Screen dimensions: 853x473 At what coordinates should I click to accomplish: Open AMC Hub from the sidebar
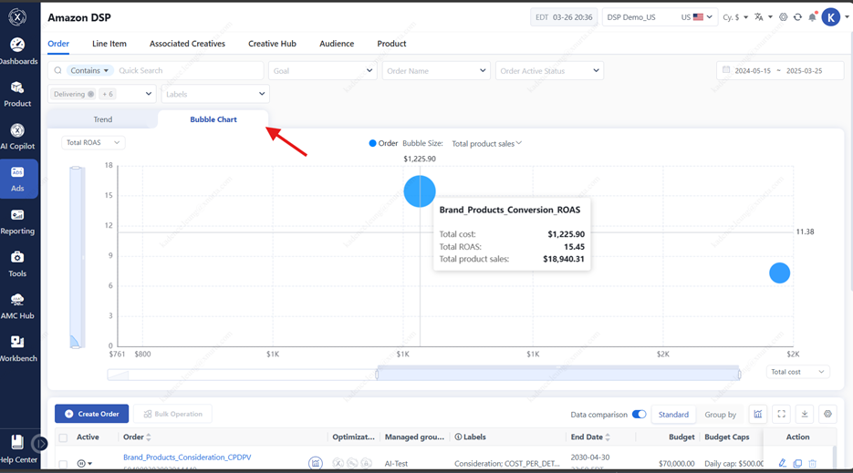17,306
